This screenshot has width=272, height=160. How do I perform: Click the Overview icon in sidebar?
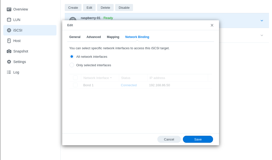click(x=9, y=9)
